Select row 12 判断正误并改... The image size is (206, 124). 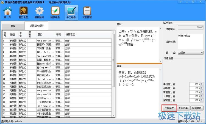click(x=45, y=83)
